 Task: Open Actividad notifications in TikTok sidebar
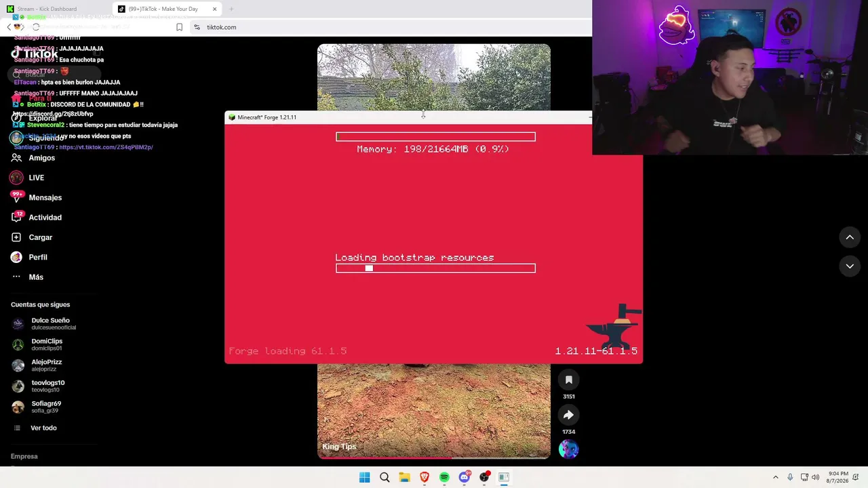coord(36,218)
